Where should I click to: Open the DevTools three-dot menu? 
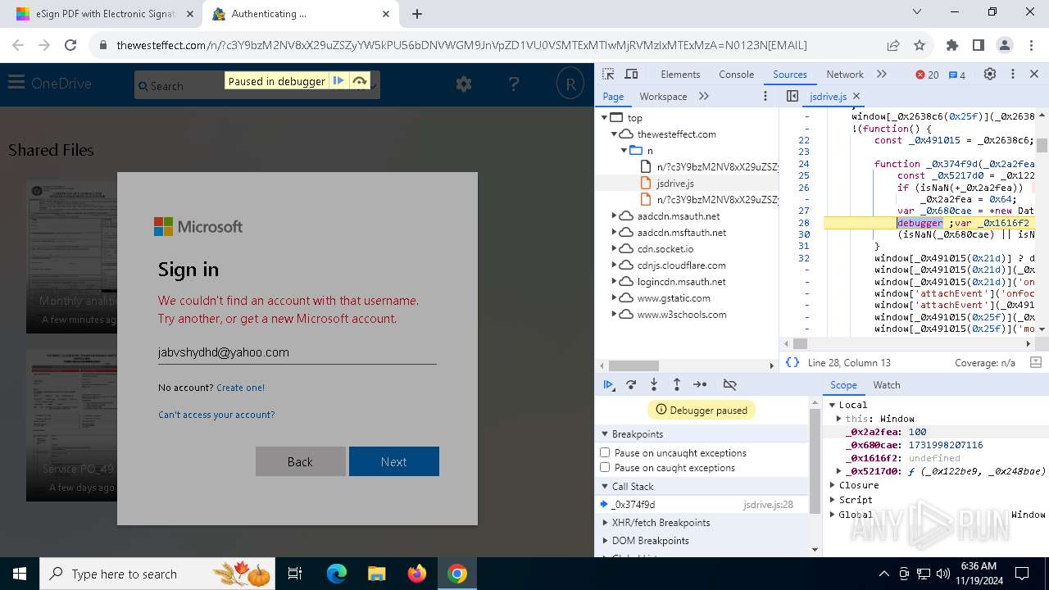click(1012, 74)
